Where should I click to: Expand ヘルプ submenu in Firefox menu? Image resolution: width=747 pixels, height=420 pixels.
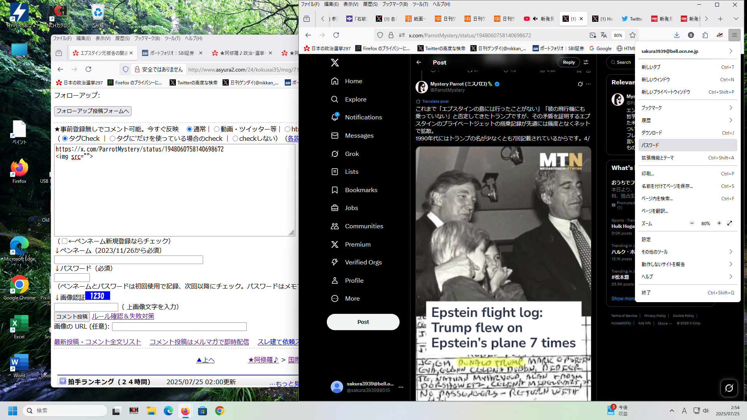[x=687, y=276]
